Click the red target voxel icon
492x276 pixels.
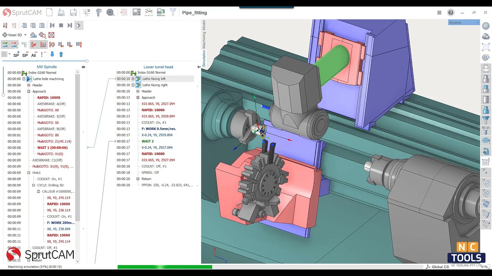point(51,35)
